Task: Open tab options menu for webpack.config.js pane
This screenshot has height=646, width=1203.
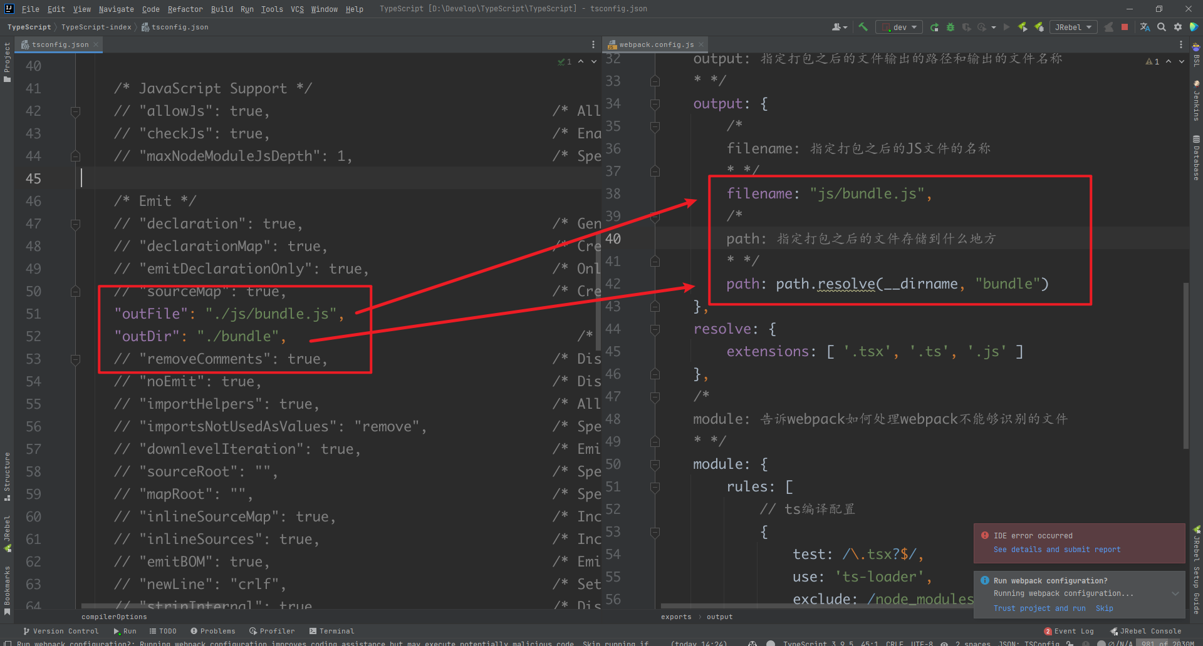Action: click(1181, 44)
